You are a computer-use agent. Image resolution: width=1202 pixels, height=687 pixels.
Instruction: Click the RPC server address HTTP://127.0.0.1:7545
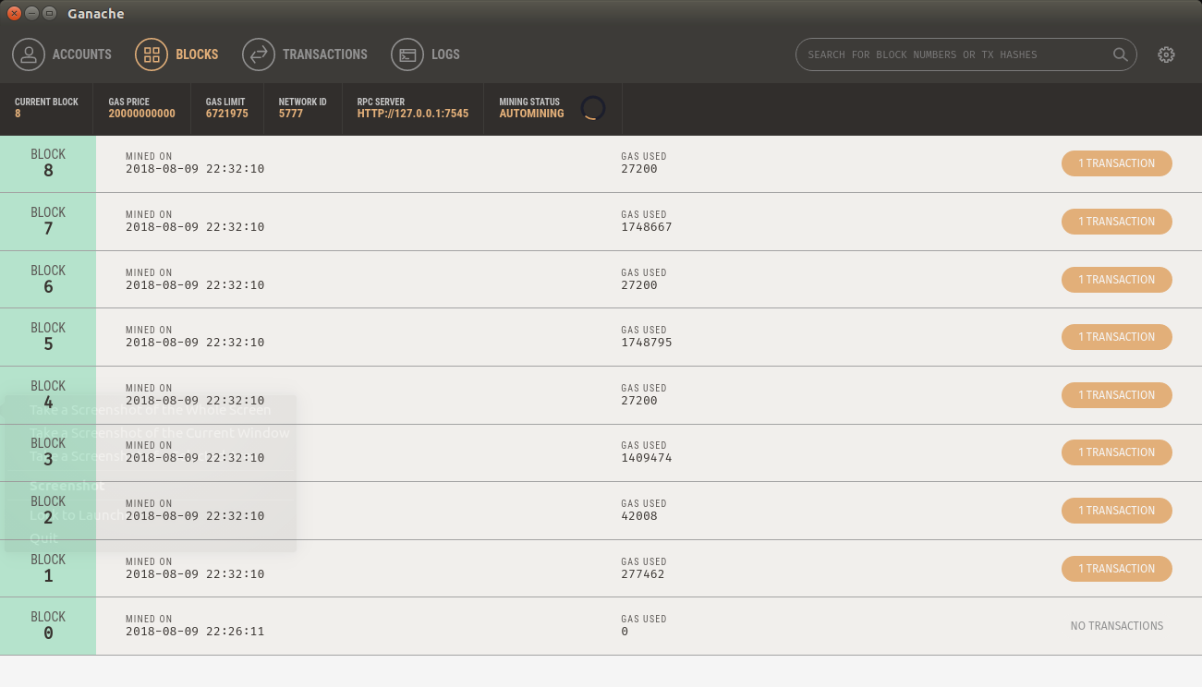click(x=413, y=114)
